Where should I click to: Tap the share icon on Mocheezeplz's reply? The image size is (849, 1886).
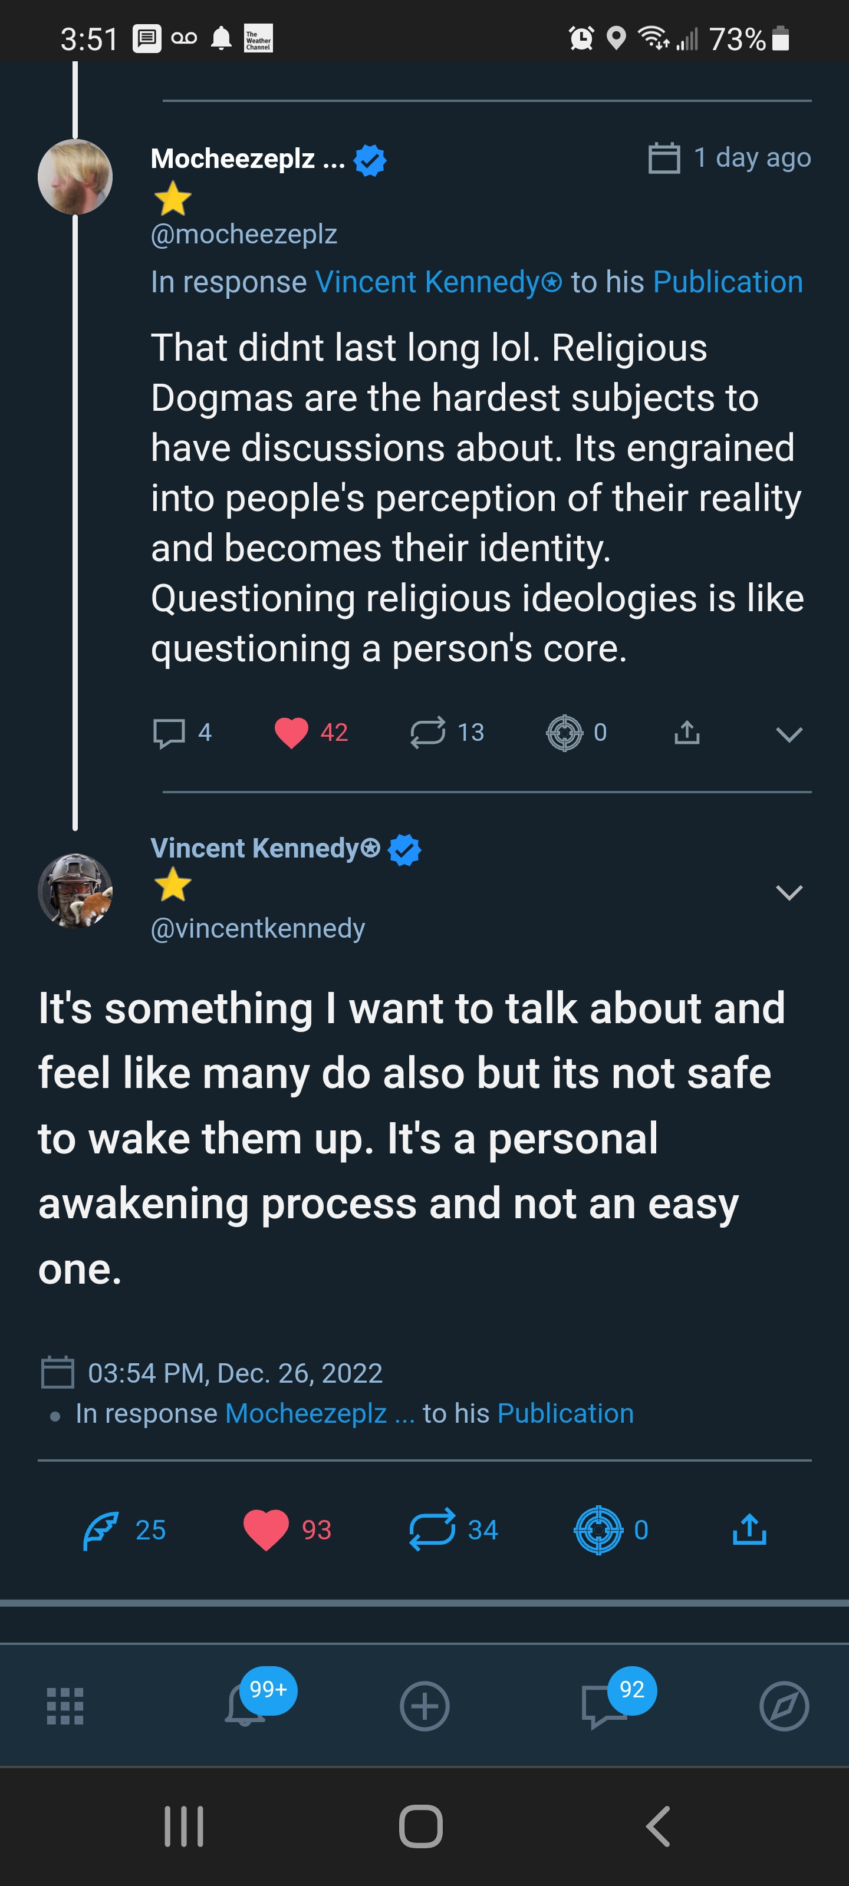click(686, 733)
